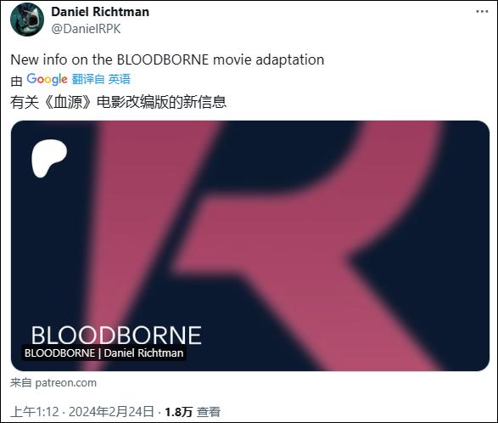
Task: Open the three-dot more options menu
Action: [x=482, y=12]
